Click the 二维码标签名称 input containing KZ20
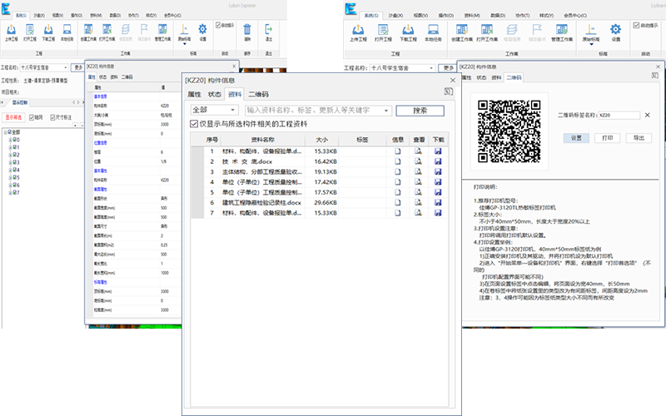 [619, 115]
